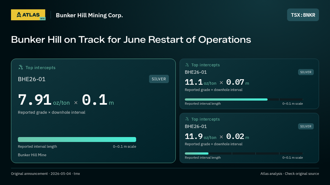The image size is (330, 185).
Task: Click the 0.1 m interval length bar
Action: [77, 140]
